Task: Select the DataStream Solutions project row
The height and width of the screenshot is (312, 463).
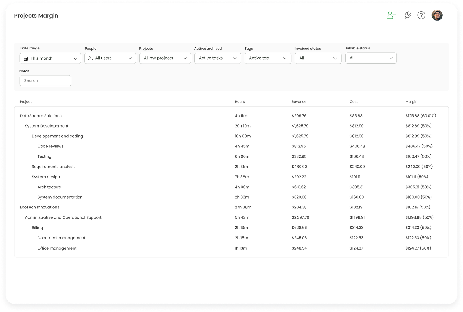Action: [41, 116]
